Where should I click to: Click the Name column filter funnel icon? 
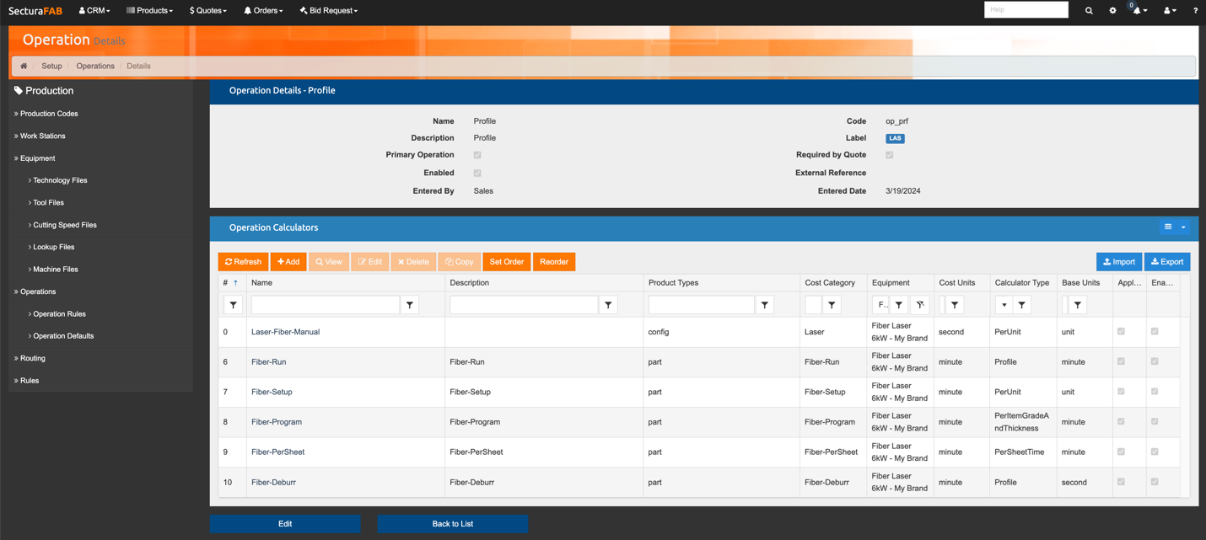click(x=410, y=305)
